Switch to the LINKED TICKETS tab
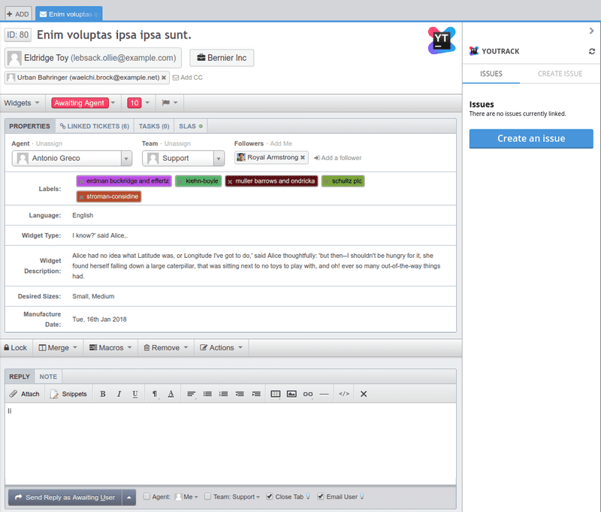601x512 pixels. coord(94,126)
